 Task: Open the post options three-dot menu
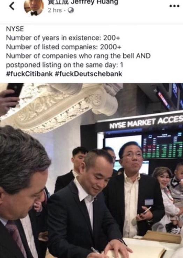coord(174,6)
